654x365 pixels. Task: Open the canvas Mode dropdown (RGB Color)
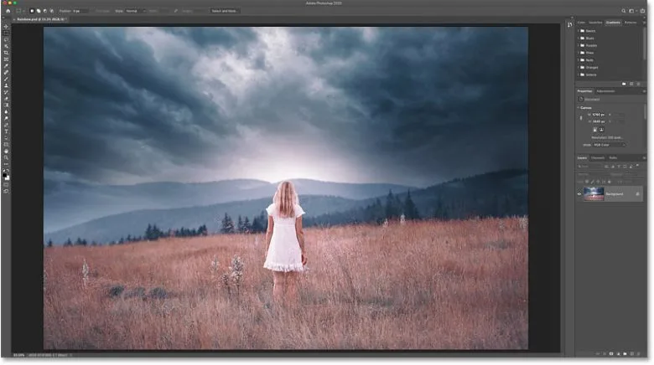pyautogui.click(x=610, y=144)
